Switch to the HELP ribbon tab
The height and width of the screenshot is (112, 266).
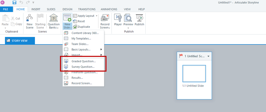click(142, 9)
